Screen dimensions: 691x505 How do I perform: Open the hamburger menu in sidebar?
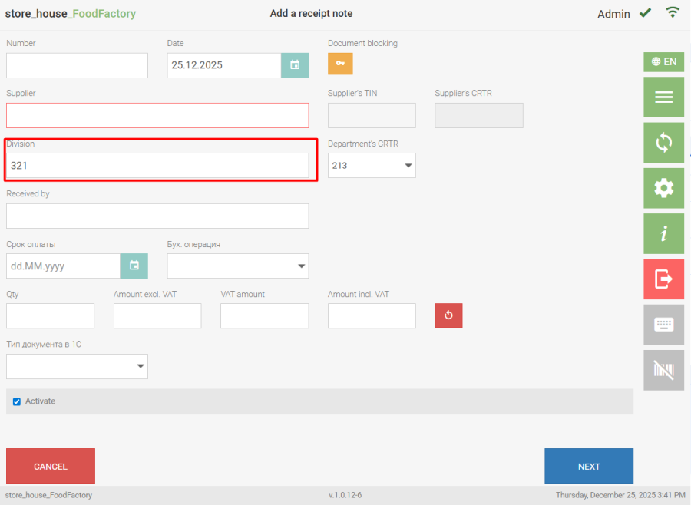[x=663, y=97]
